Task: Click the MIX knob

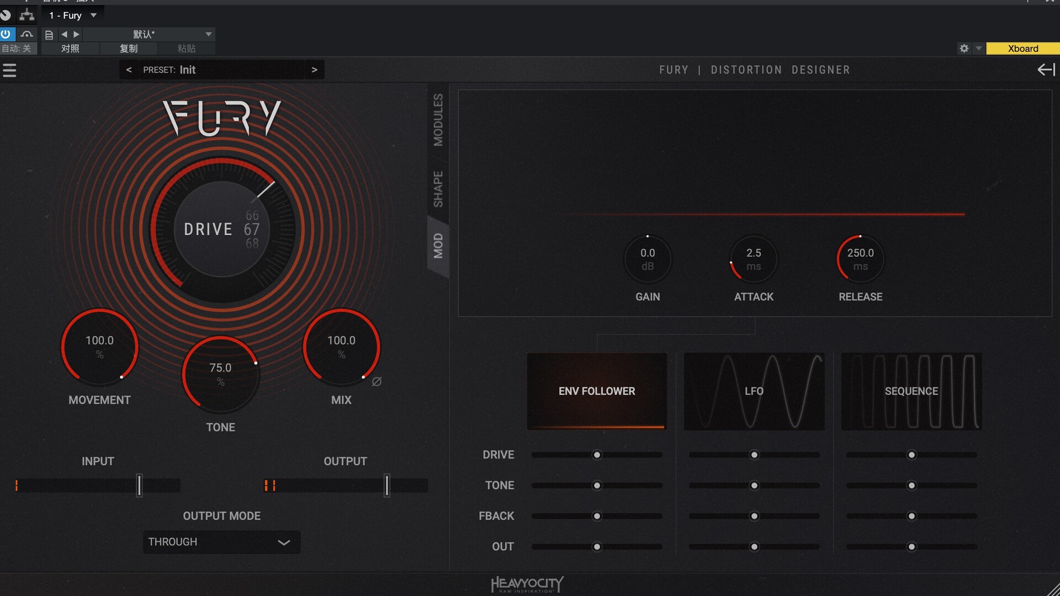Action: coord(341,347)
